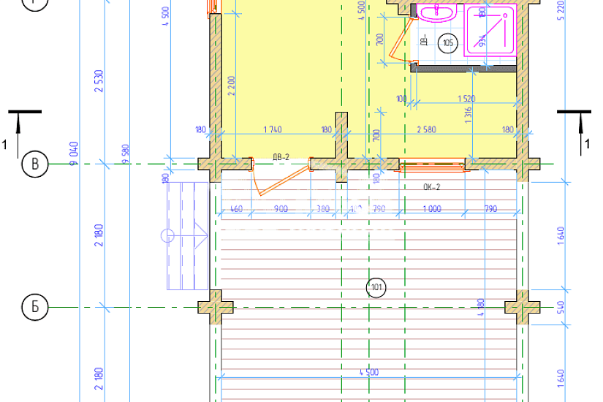Click the room tag 105 circle
Image resolution: width=603 pixels, height=402 pixels.
[x=447, y=45]
